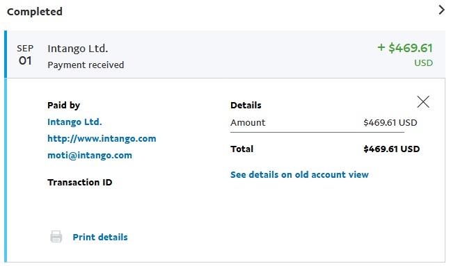Close the transaction details panel with X

pos(423,102)
